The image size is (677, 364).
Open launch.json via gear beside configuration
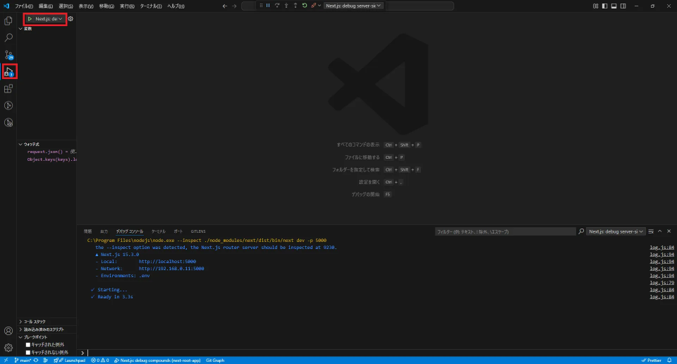coord(71,19)
